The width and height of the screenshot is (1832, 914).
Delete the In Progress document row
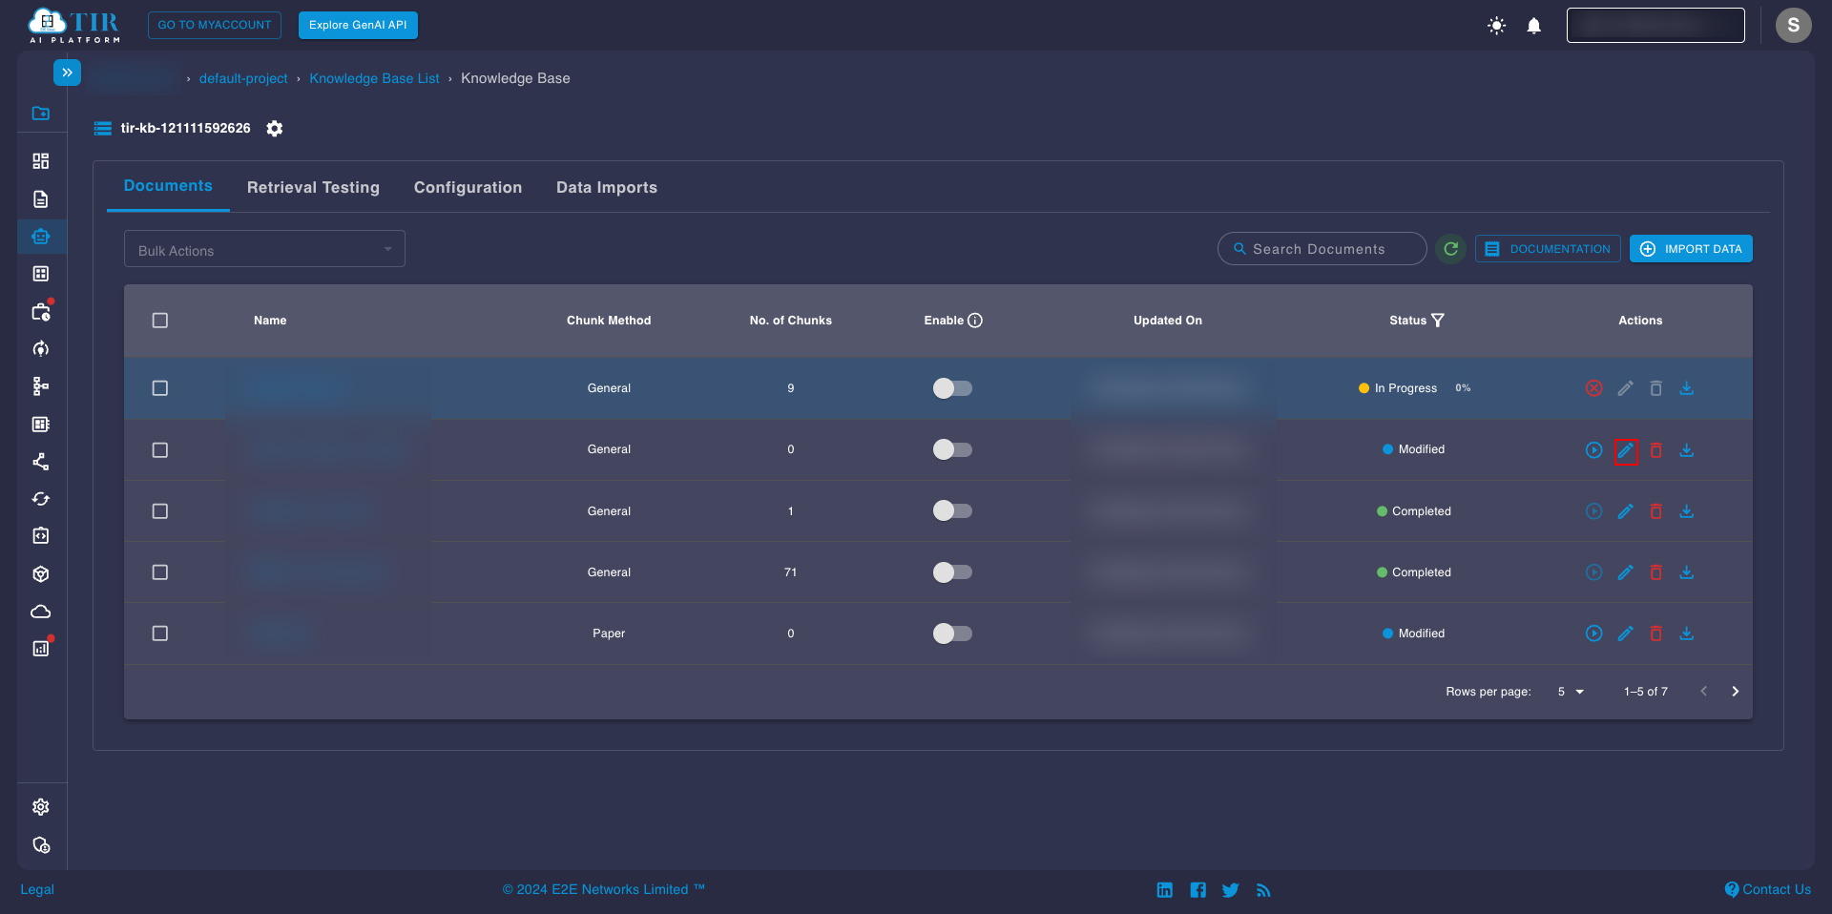1655,388
